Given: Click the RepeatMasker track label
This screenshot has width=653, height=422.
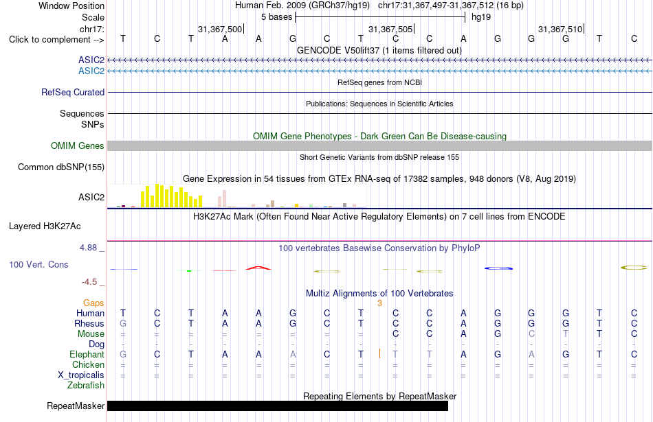Looking at the screenshot, I should (76, 406).
